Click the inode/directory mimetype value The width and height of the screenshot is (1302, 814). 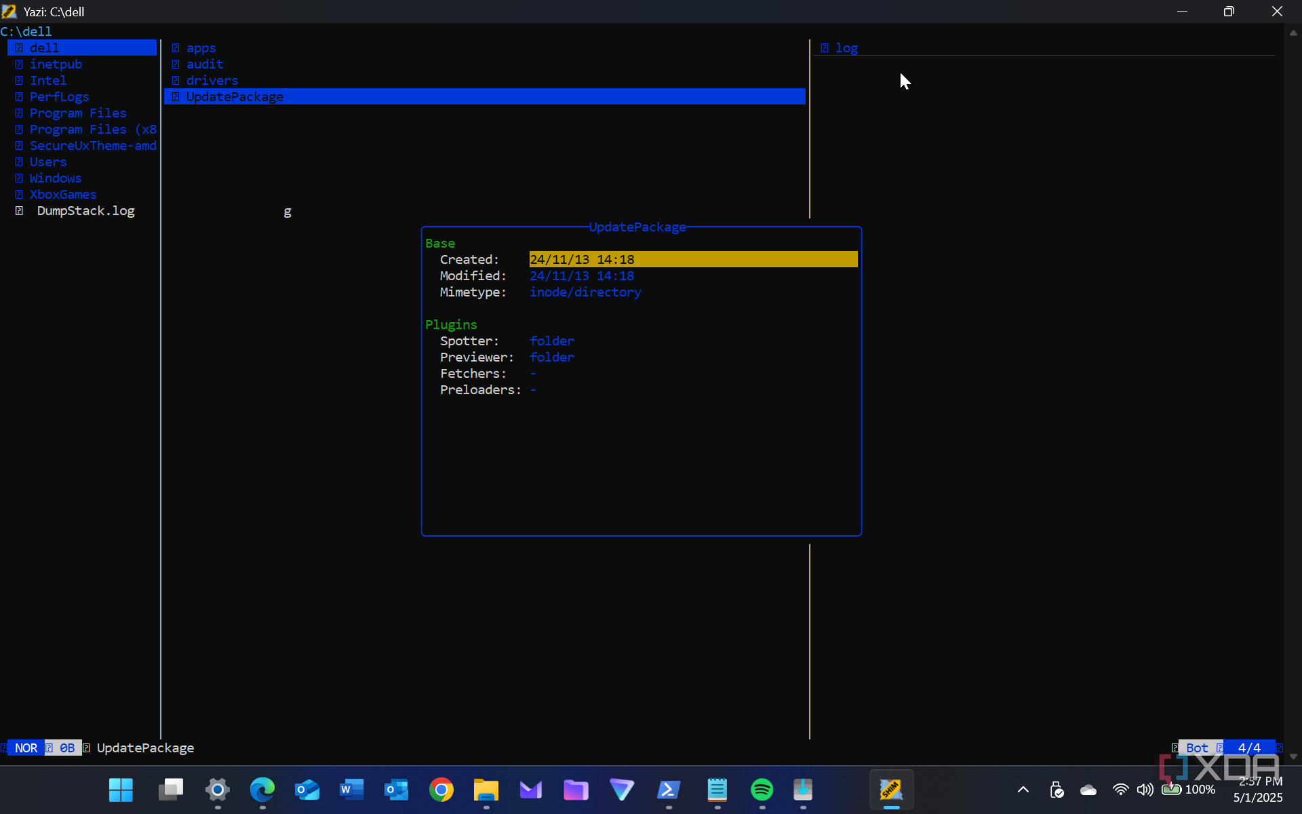[585, 292]
